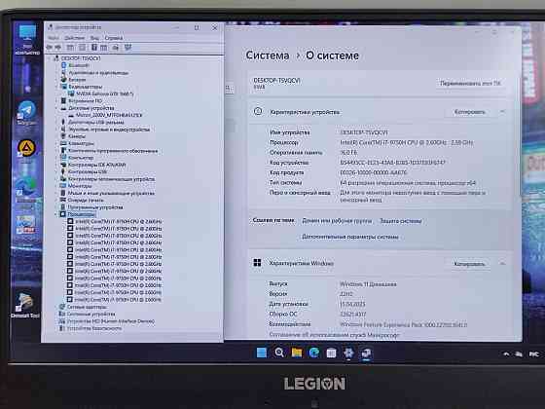Image resolution: width=545 pixels, height=409 pixels.
Task: Select Аудиовходы и аудиовыходы category
Action: click(x=98, y=73)
